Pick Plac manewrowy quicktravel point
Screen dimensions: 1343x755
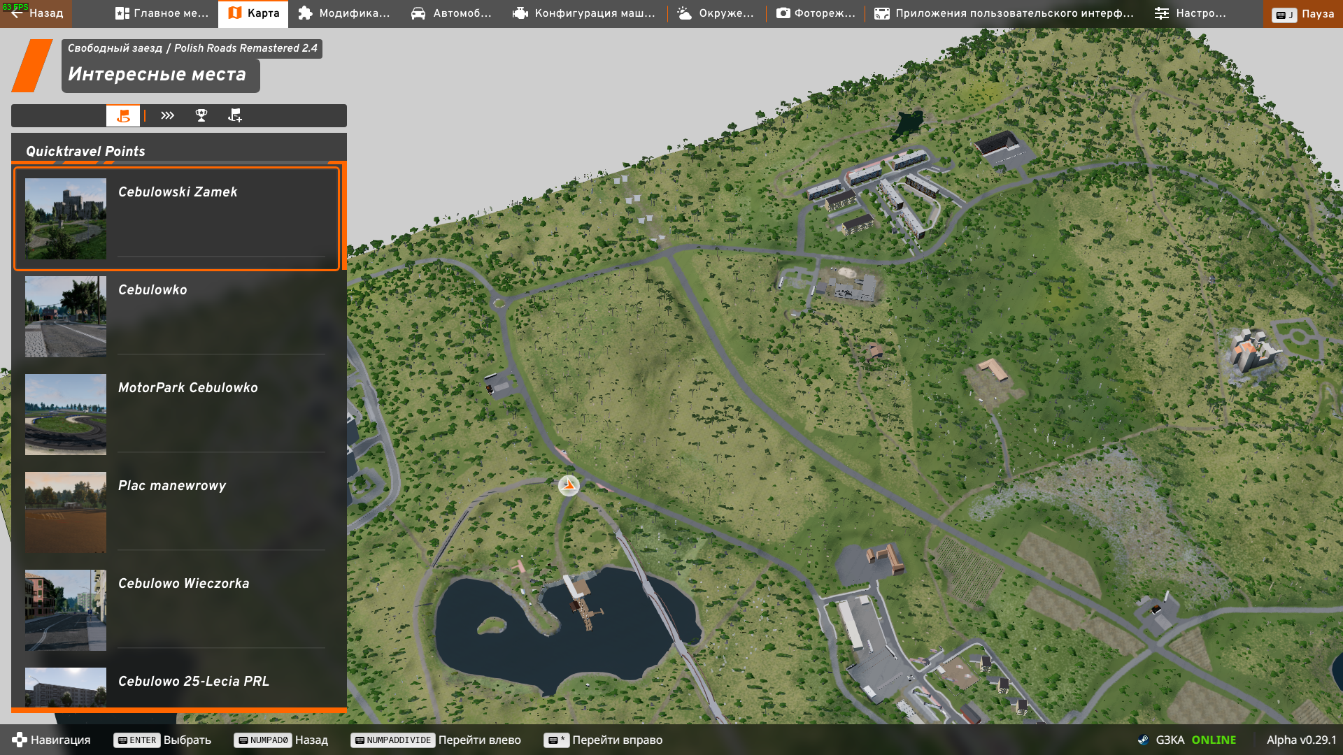(176, 512)
